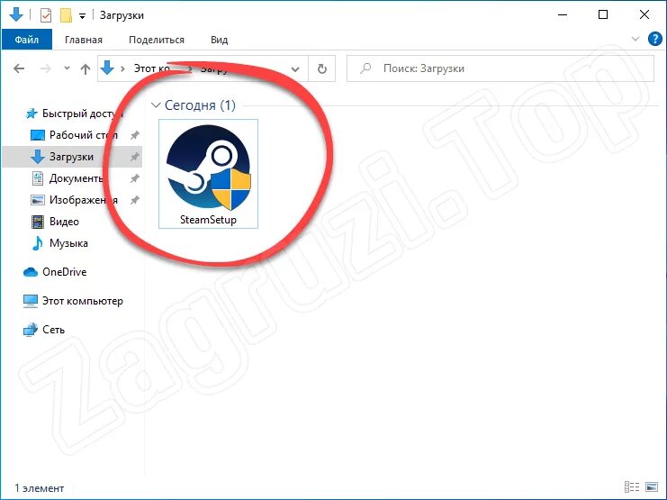The width and height of the screenshot is (667, 500).
Task: Open the Customize Quick Access Toolbar dropdown
Action: 82,16
